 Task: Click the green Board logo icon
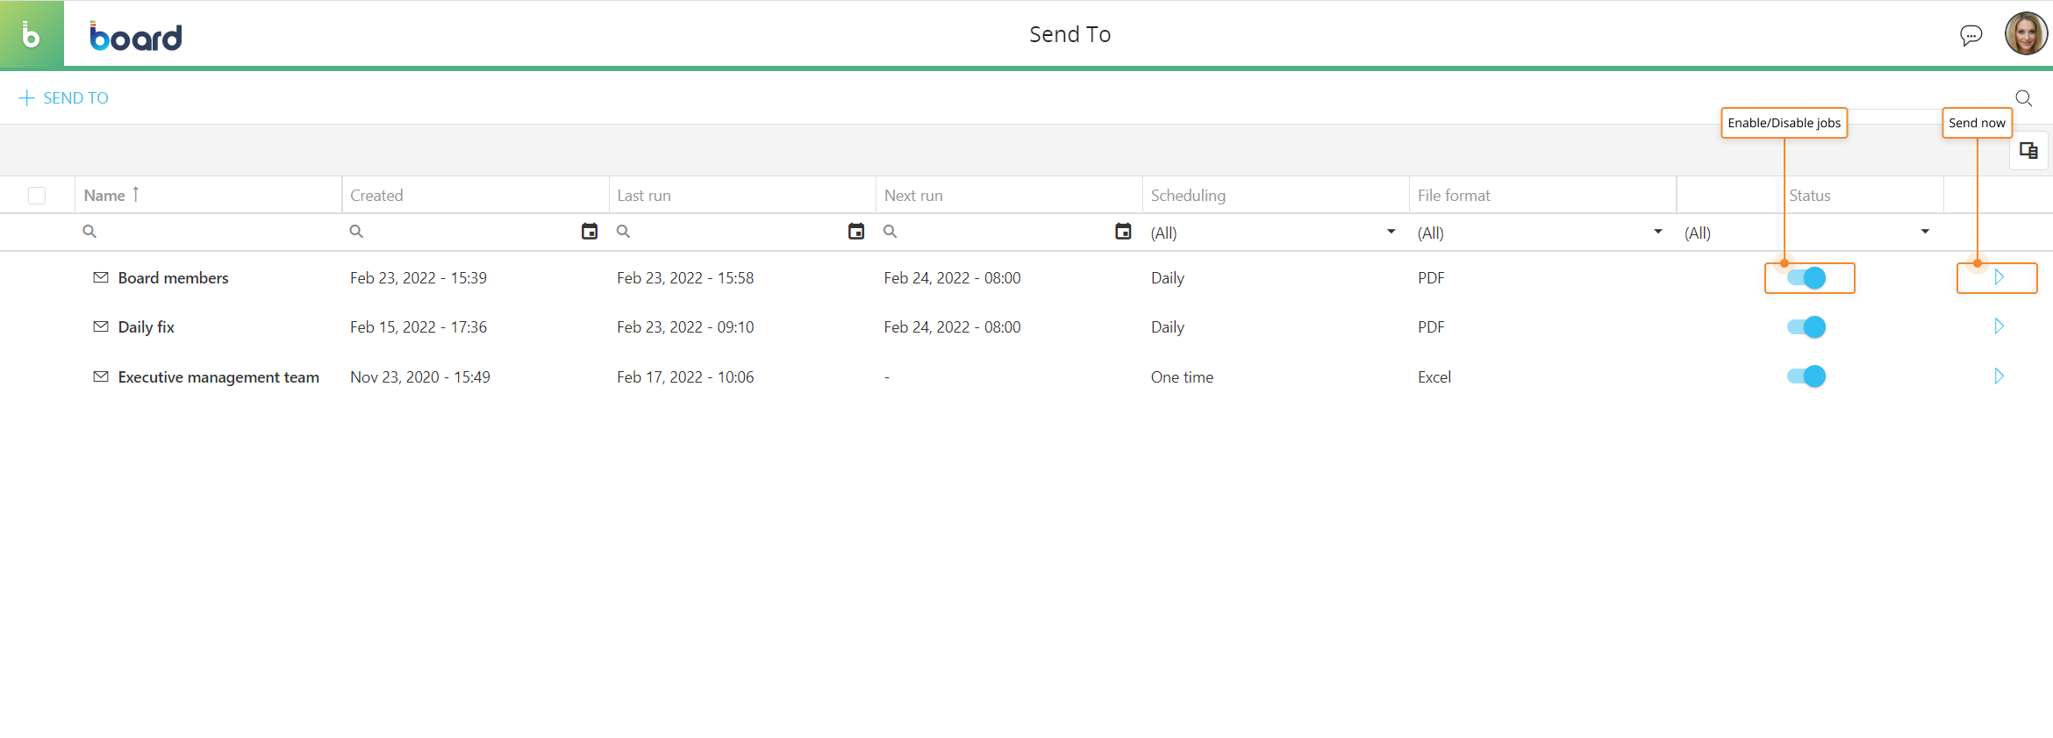coord(32,34)
